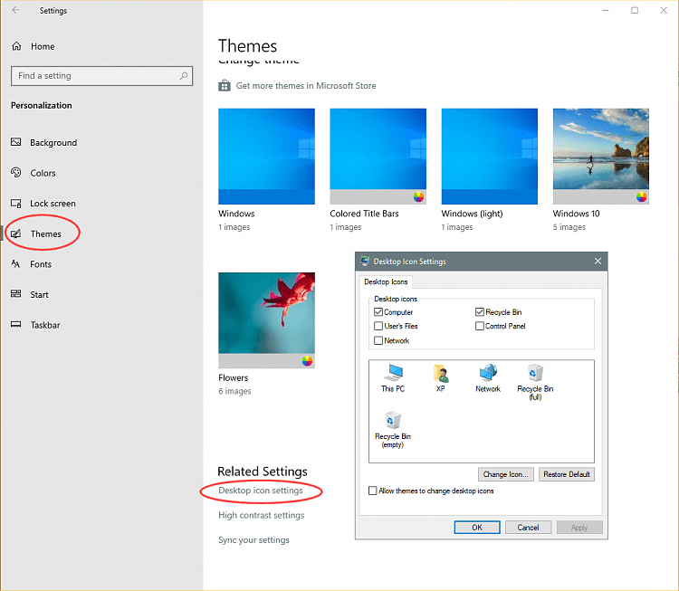Viewport: 679px width, 591px height.
Task: Open Sync your settings link
Action: [x=253, y=540]
